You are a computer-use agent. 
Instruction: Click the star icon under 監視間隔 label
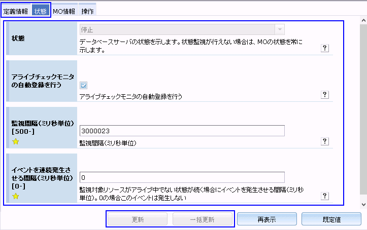coord(15,142)
